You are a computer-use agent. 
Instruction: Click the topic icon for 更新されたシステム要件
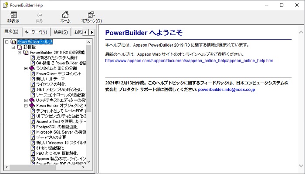pyautogui.click(x=33, y=58)
